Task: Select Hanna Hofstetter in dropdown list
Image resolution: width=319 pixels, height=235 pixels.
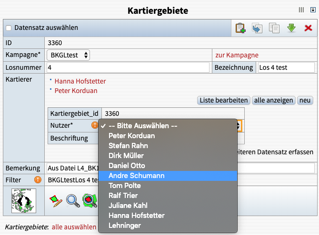Action: coord(168,216)
